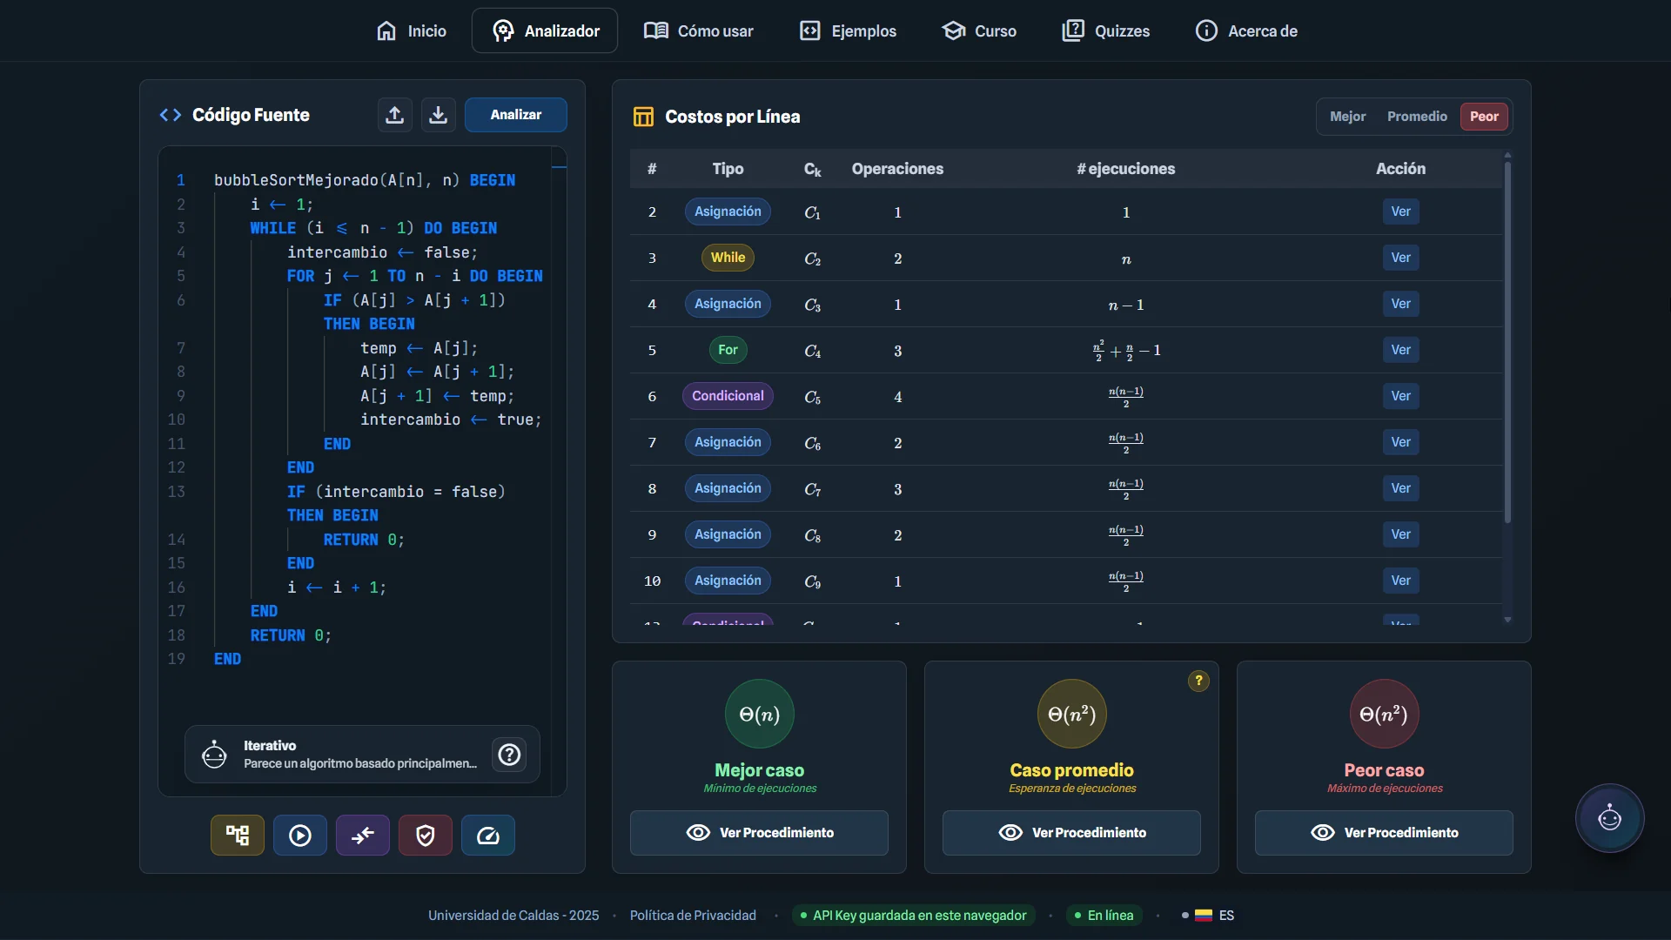This screenshot has width=1671, height=940.
Task: Open the gauge speedometer tool
Action: [x=488, y=836]
